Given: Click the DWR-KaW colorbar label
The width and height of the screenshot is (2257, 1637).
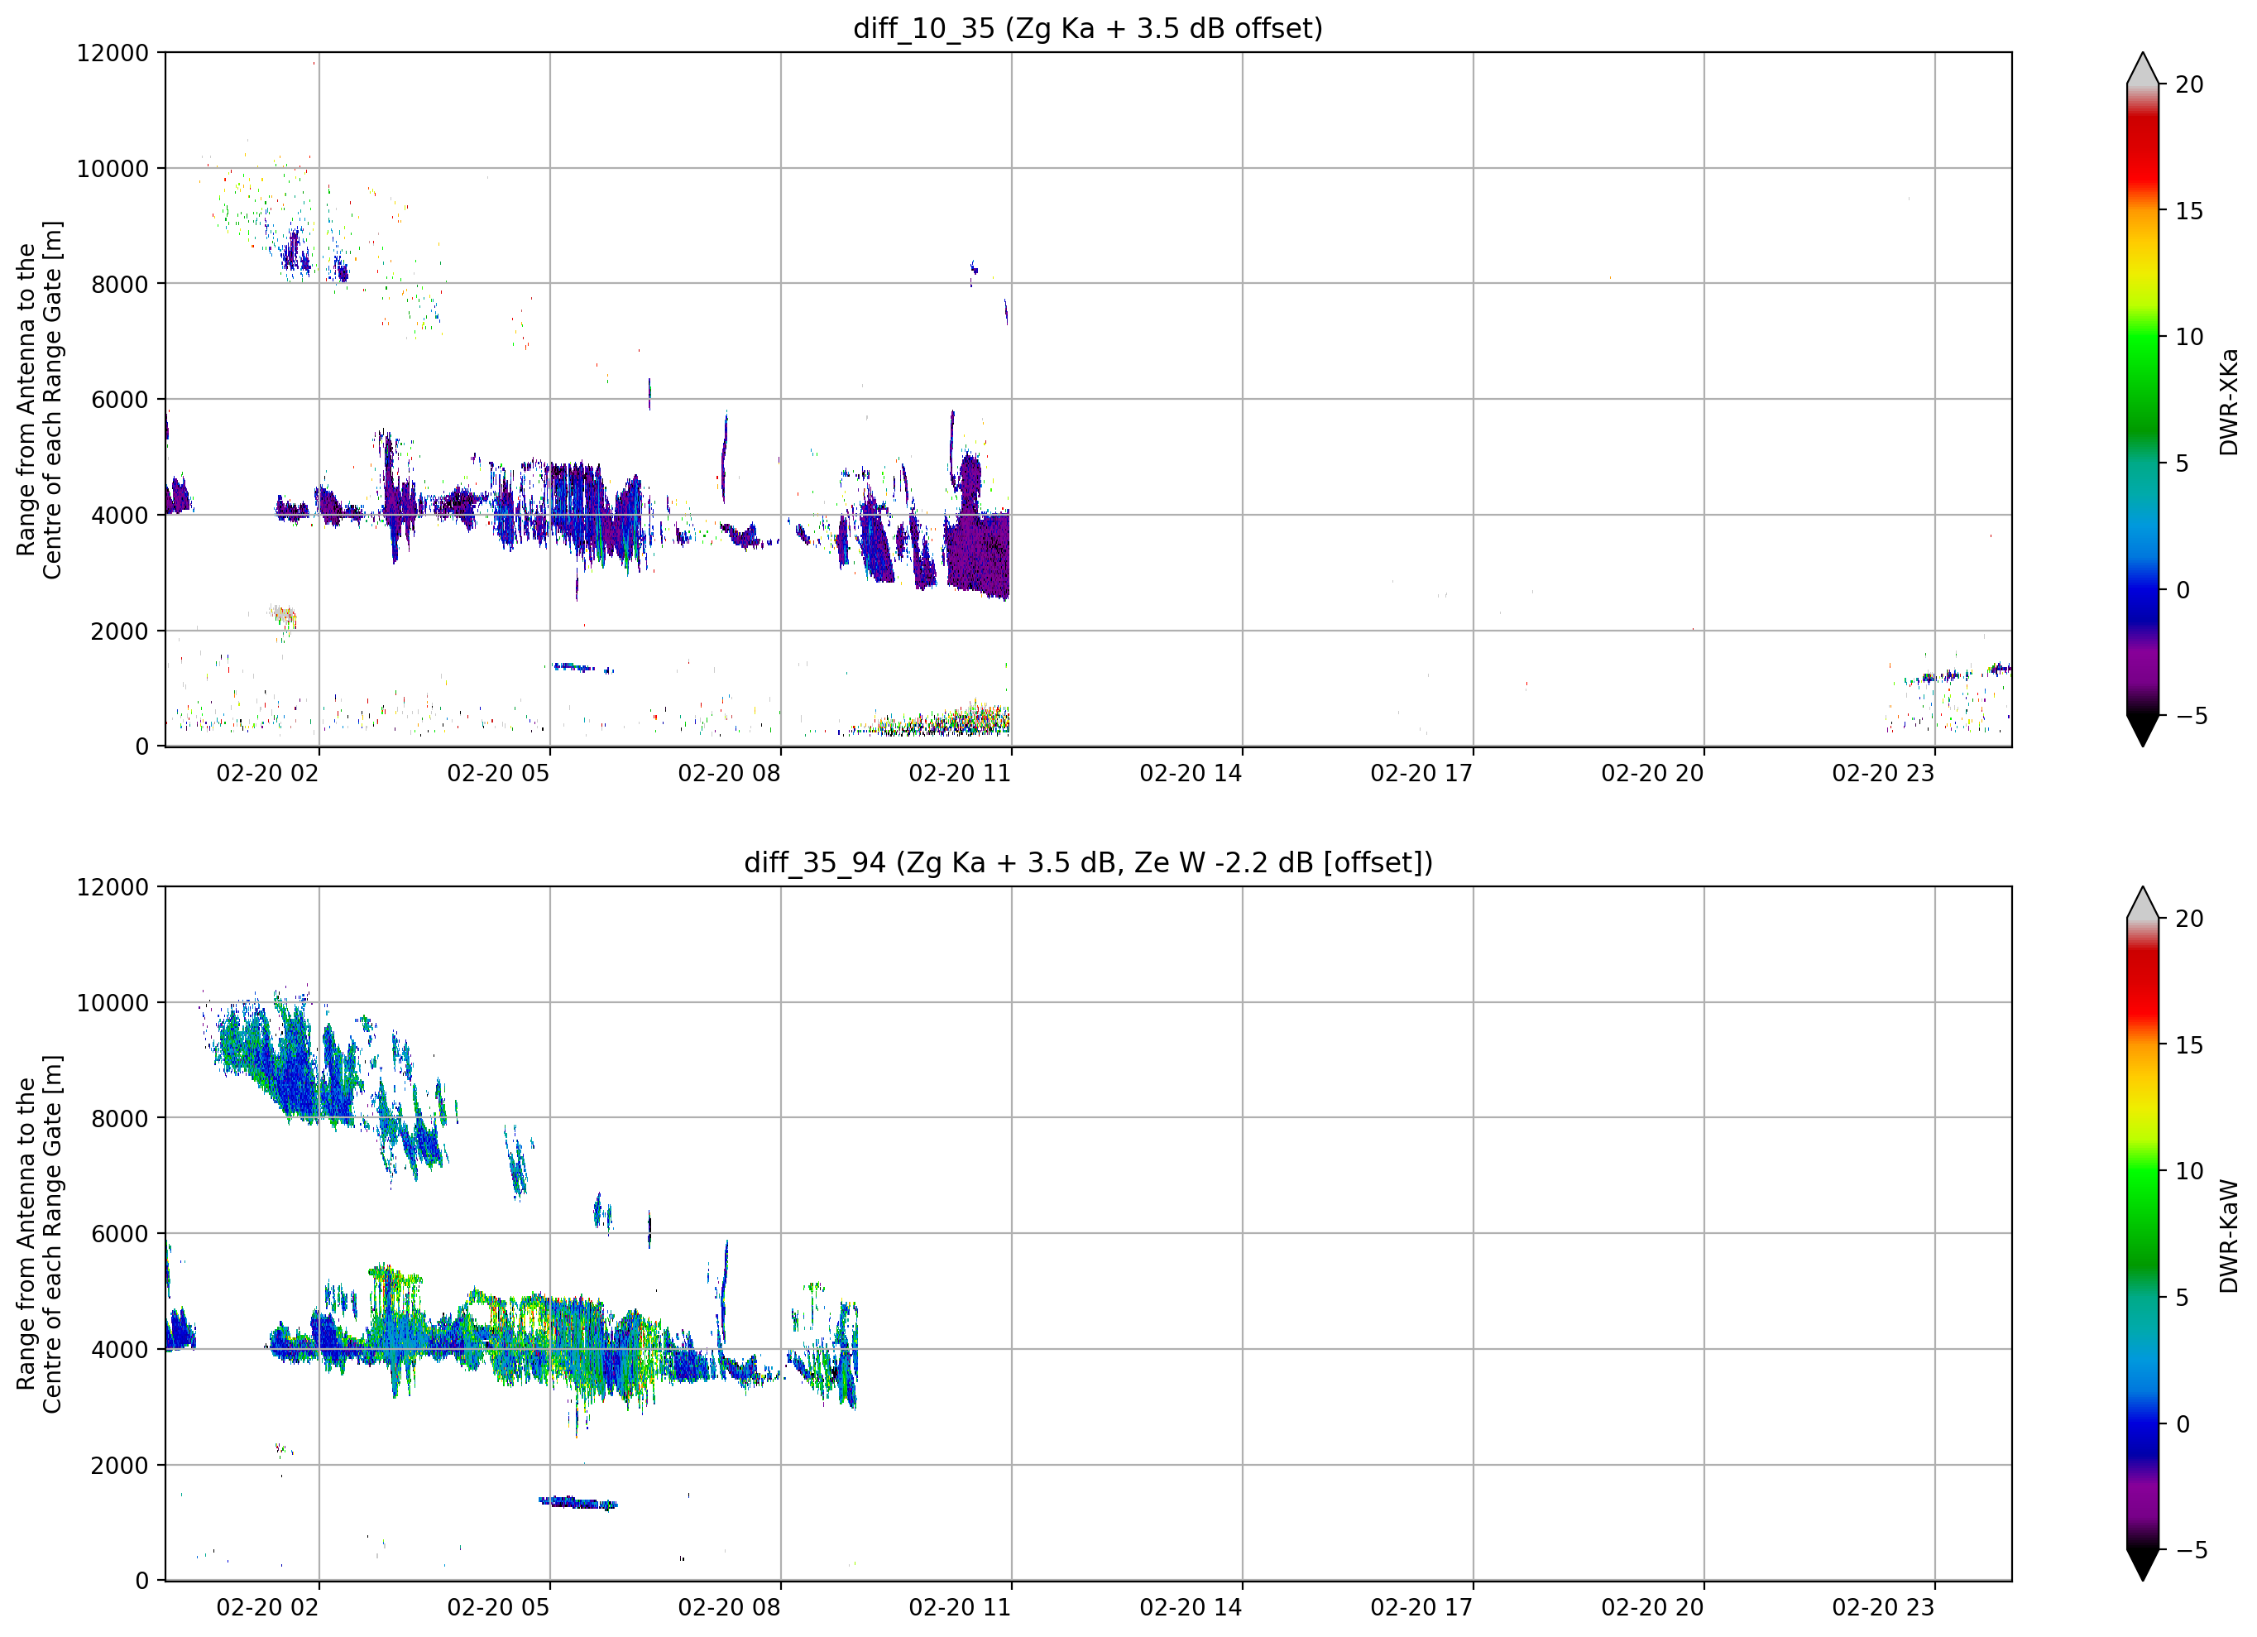Looking at the screenshot, I should [2229, 1236].
